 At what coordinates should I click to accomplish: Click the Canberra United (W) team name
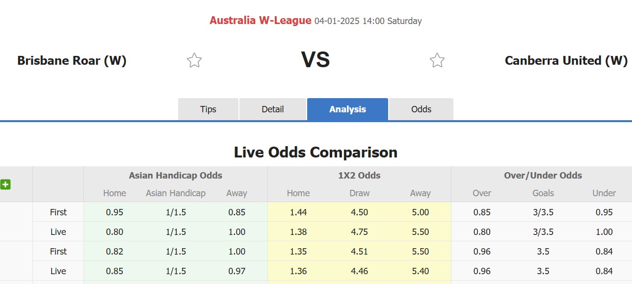pyautogui.click(x=565, y=60)
